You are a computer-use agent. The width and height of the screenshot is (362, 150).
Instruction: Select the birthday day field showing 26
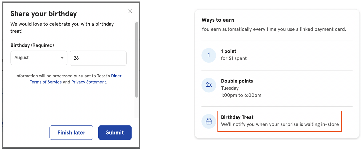pos(98,58)
